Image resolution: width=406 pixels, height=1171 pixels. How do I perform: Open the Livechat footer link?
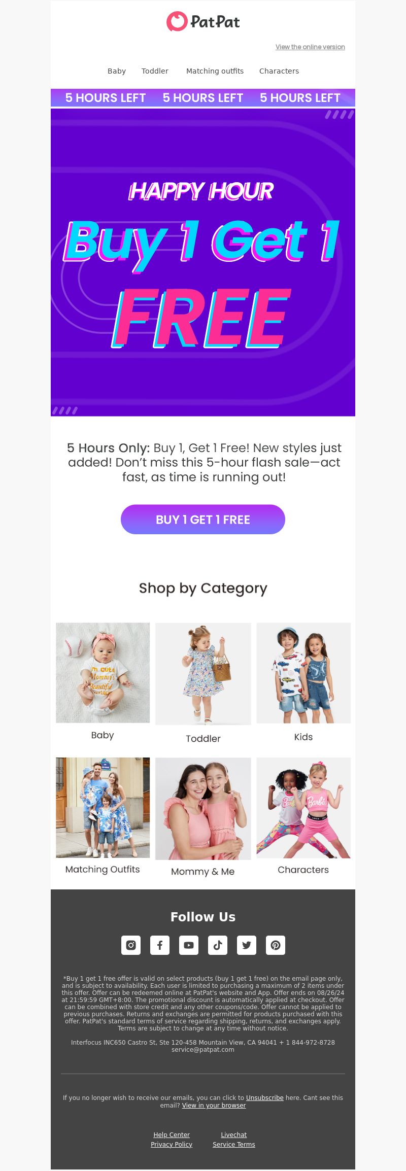(234, 1134)
